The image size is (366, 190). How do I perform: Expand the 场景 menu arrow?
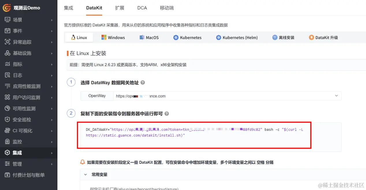[52, 20]
